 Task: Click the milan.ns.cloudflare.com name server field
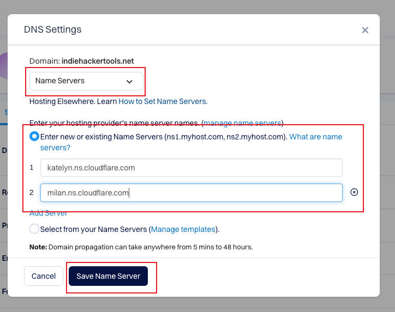(x=191, y=193)
